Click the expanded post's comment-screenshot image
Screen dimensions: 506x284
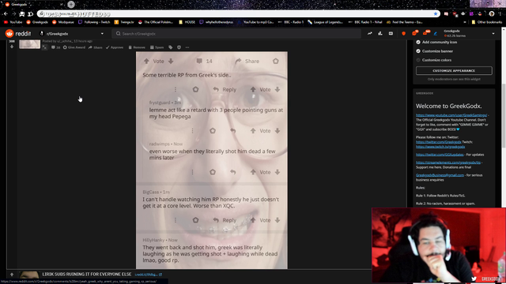click(212, 160)
